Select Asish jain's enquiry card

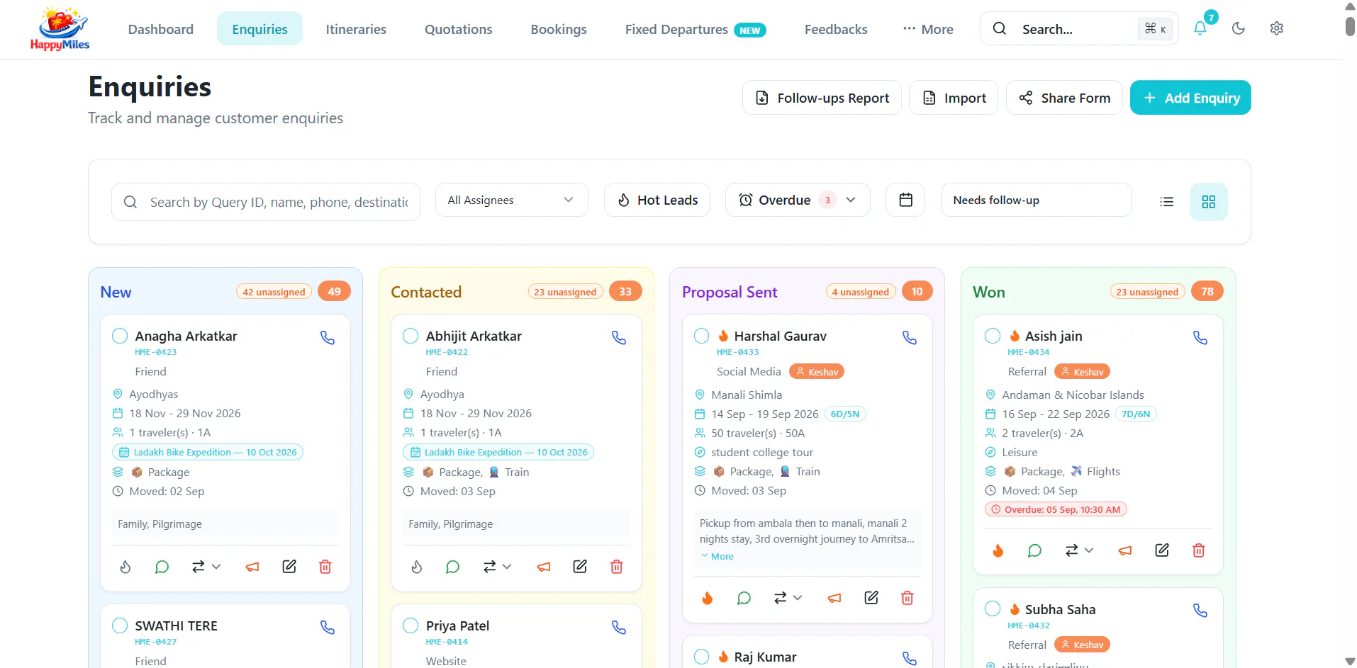click(993, 336)
